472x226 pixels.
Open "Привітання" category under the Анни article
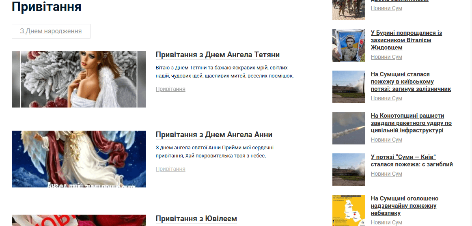(x=170, y=169)
